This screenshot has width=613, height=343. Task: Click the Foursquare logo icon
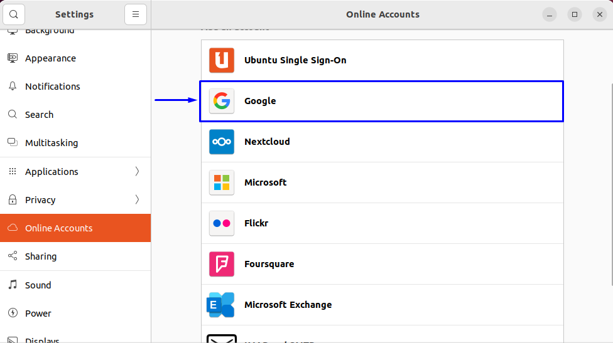tap(222, 264)
